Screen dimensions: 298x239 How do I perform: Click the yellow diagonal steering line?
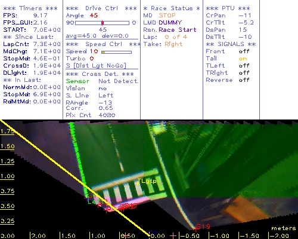[x=75, y=178]
